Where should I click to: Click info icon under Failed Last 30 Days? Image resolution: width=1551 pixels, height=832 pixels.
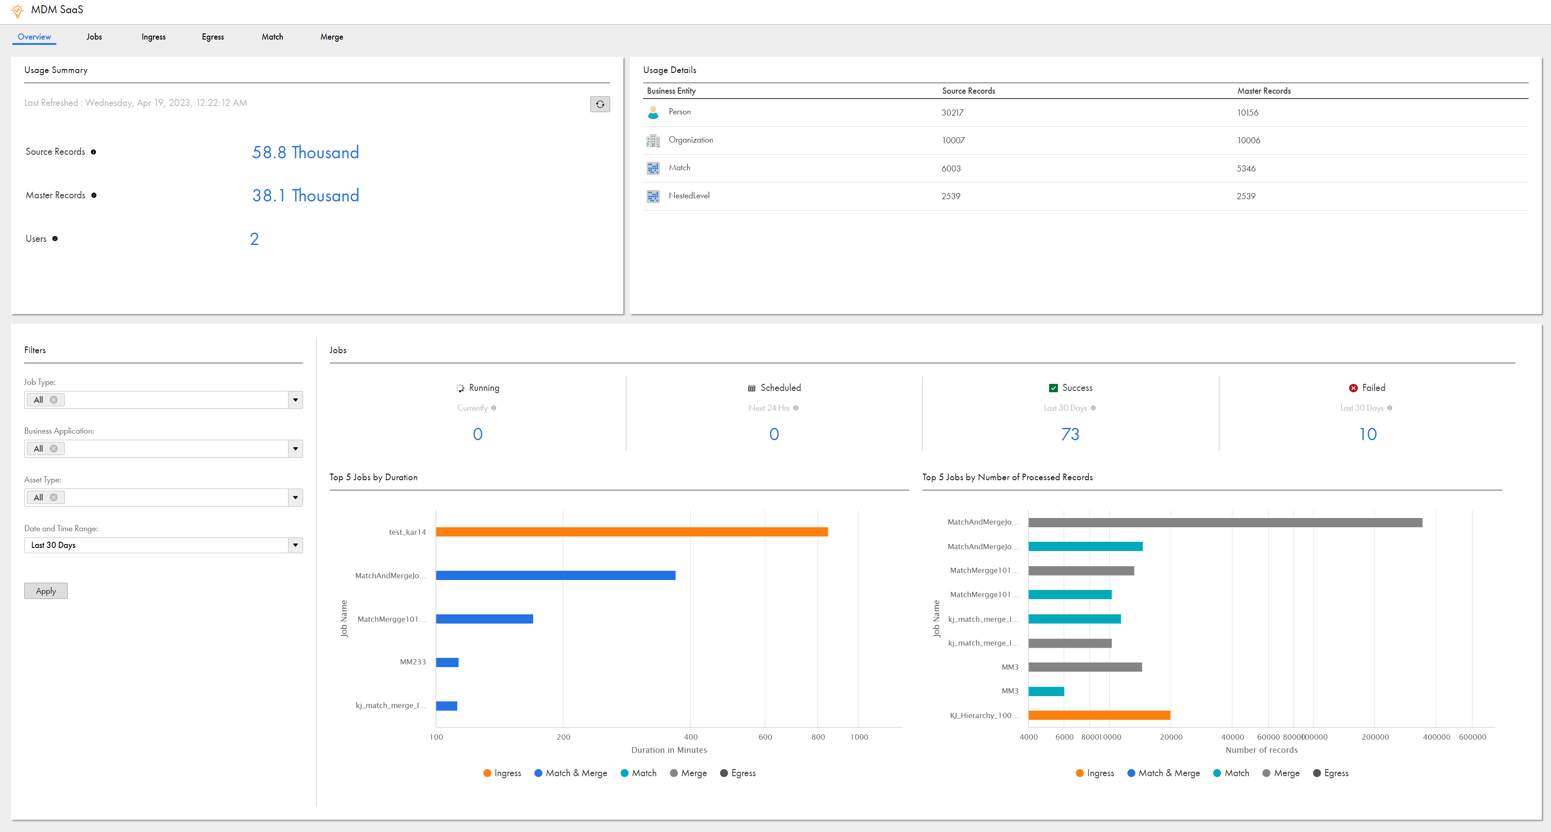1390,408
